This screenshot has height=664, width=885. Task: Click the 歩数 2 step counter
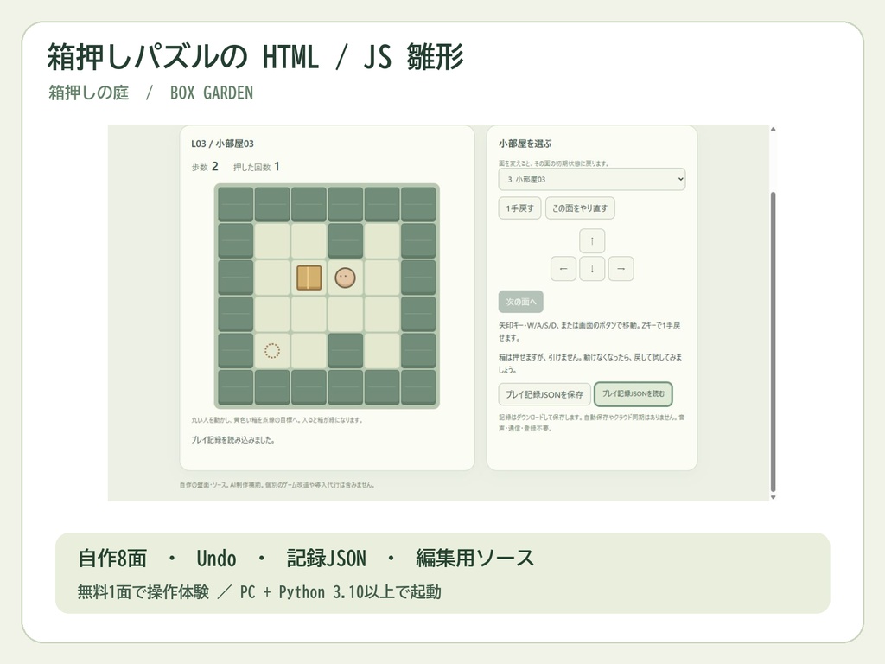pos(204,167)
